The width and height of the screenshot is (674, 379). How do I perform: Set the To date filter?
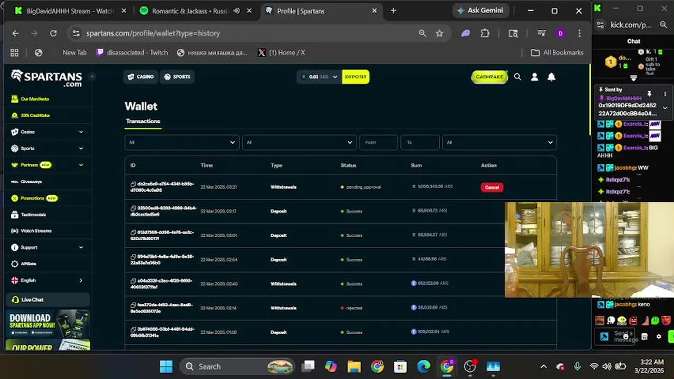click(x=420, y=142)
